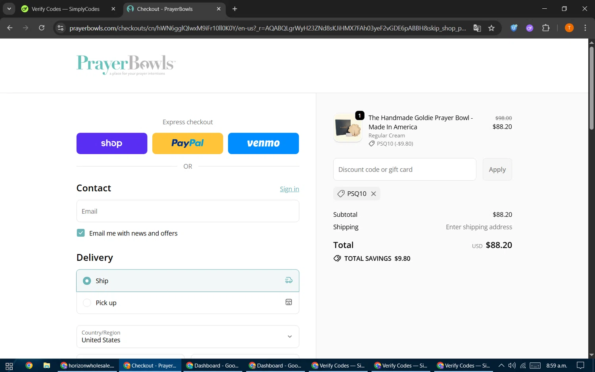Screen dimensions: 595x372
Task: Click the Total Savings tag icon
Action: tap(337, 258)
